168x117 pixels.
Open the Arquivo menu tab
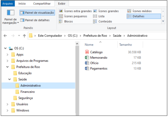[7, 4]
